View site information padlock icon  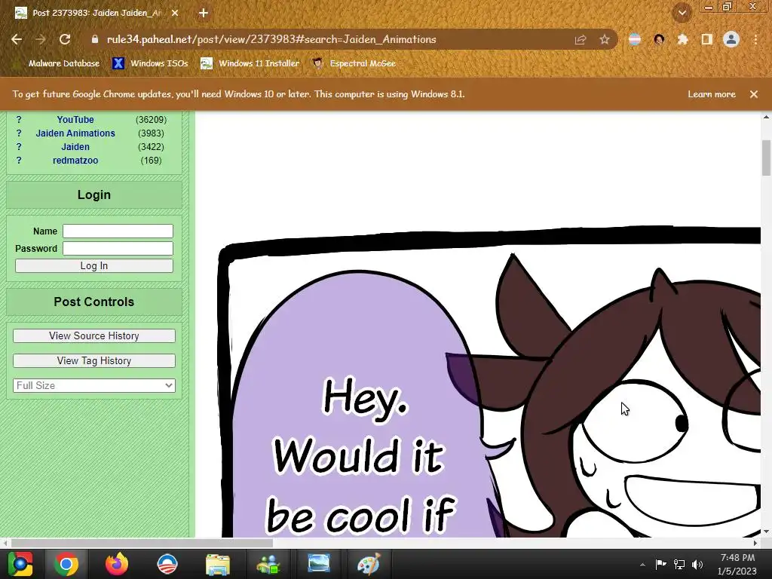[95, 39]
